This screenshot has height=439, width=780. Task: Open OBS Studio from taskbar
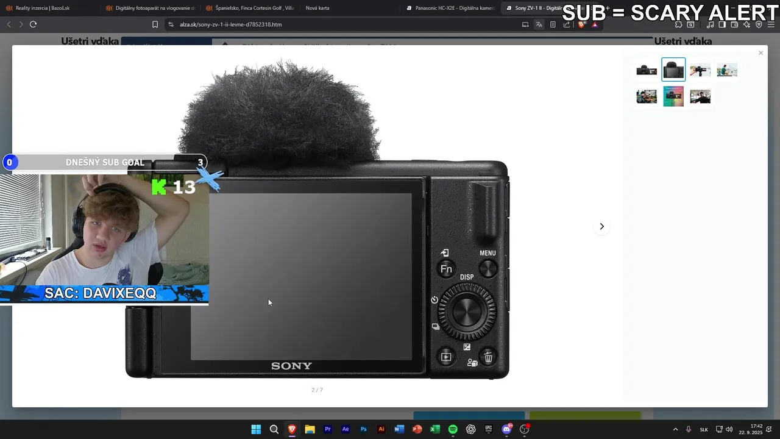[x=524, y=429]
